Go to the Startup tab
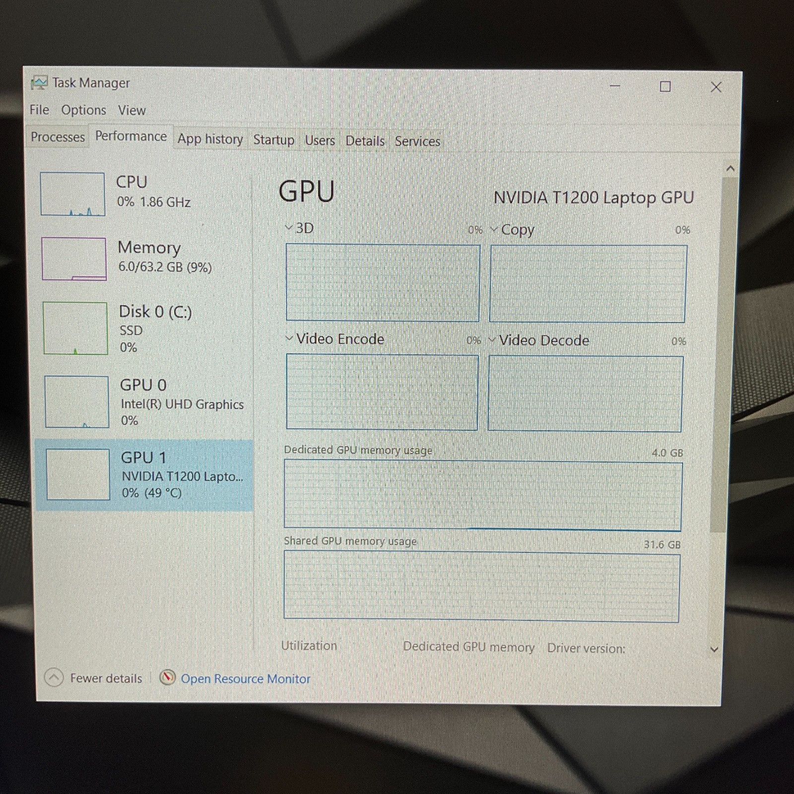Screen dimensions: 794x794 coord(274,140)
